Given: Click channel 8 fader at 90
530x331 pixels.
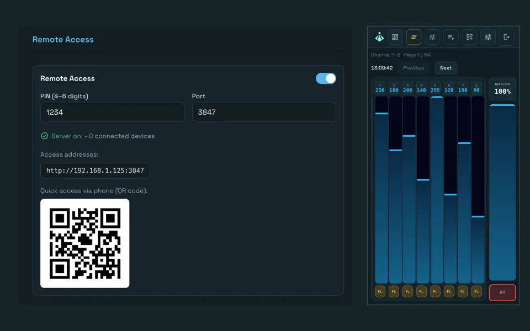Looking at the screenshot, I should (478, 190).
